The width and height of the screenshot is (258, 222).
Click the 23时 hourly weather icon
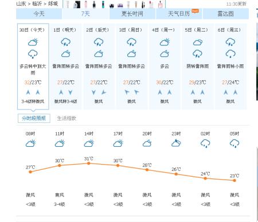tap(176, 143)
